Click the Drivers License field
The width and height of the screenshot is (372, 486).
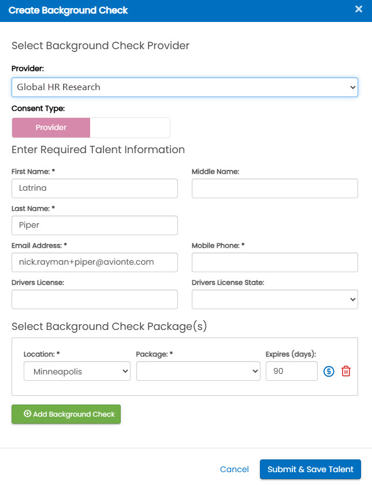click(x=95, y=299)
